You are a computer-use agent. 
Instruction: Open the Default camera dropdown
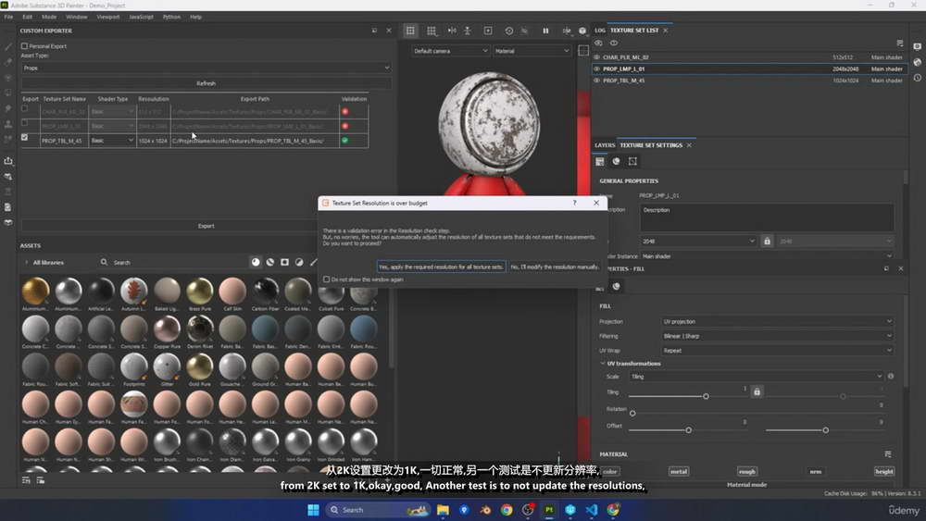[x=451, y=51]
